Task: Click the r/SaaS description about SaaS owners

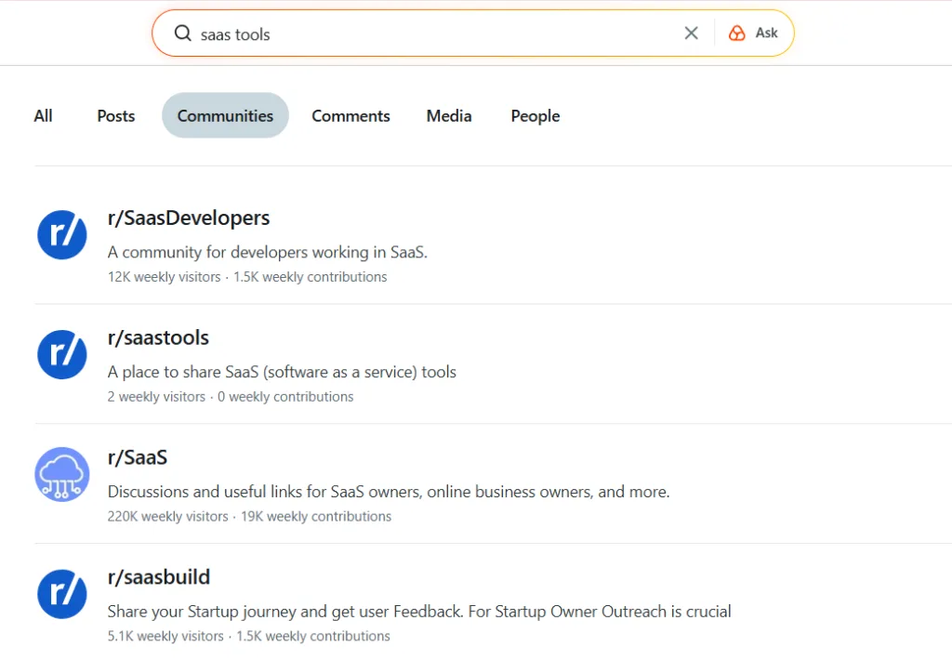Action: pyautogui.click(x=389, y=492)
